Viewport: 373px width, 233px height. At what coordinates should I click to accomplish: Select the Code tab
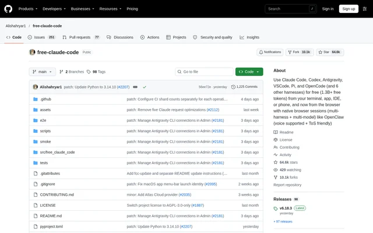tap(14, 37)
